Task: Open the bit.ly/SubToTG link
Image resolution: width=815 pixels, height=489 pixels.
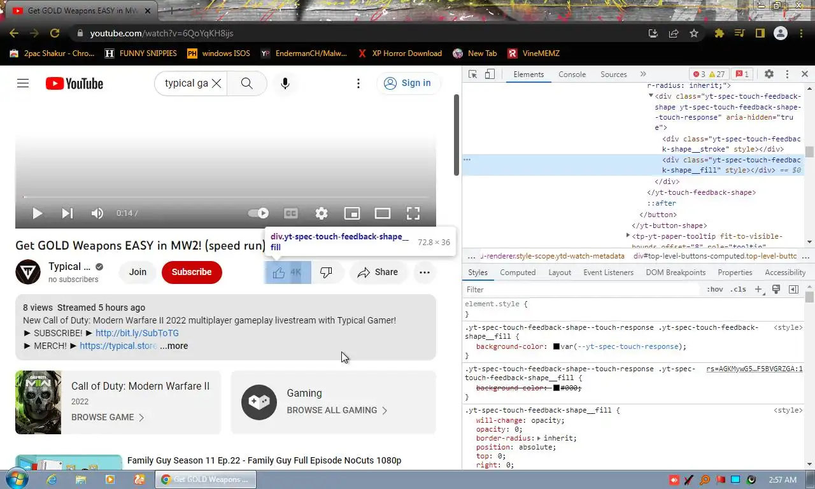Action: (137, 333)
